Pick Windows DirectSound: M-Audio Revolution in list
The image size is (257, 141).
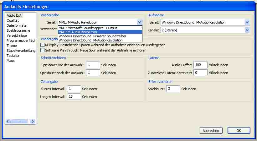(x=90, y=40)
